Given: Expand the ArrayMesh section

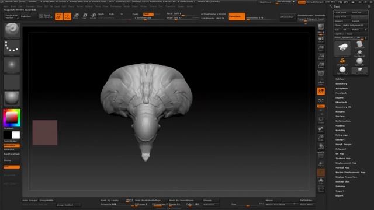Looking at the screenshot, I should 341,88.
